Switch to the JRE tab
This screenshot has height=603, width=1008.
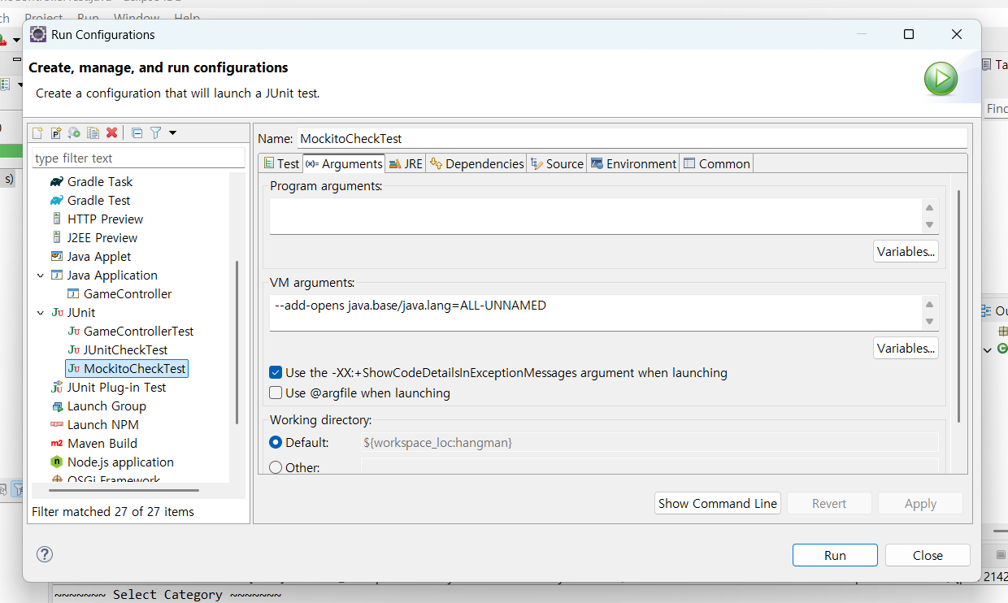pyautogui.click(x=406, y=163)
